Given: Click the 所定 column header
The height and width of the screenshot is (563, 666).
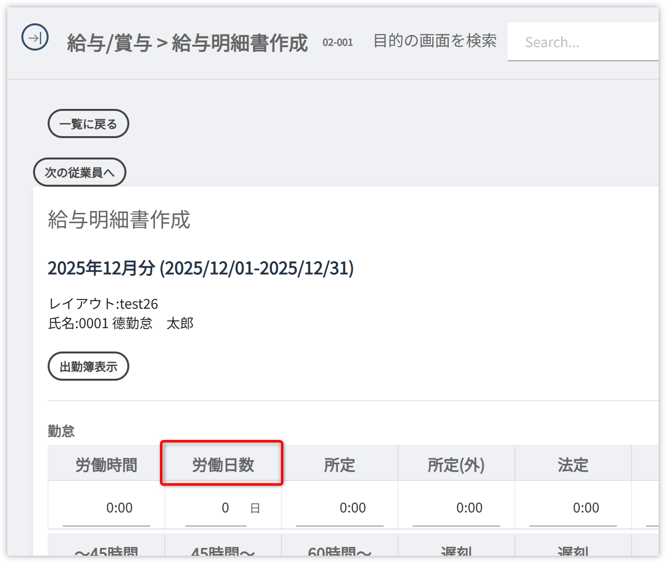Looking at the screenshot, I should [x=339, y=465].
